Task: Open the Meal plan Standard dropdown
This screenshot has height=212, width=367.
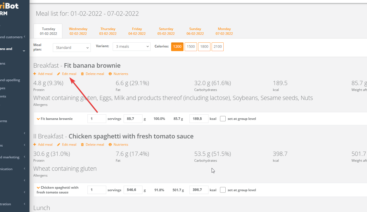Action: [72, 48]
